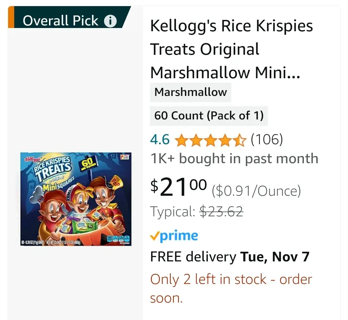Click the Prime checkmark logo
This screenshot has width=348, height=320.
click(174, 236)
